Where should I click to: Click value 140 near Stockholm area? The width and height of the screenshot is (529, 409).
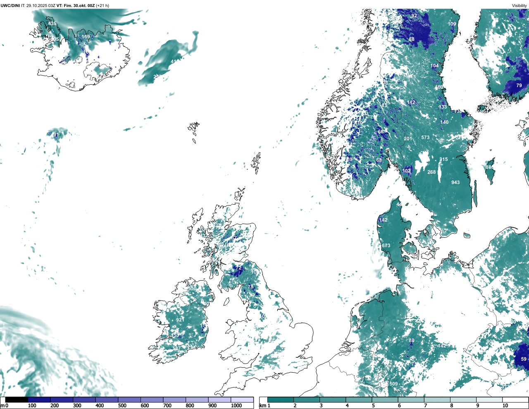444,122
